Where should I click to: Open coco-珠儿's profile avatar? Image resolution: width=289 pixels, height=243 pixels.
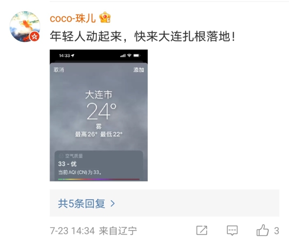pyautogui.click(x=25, y=26)
